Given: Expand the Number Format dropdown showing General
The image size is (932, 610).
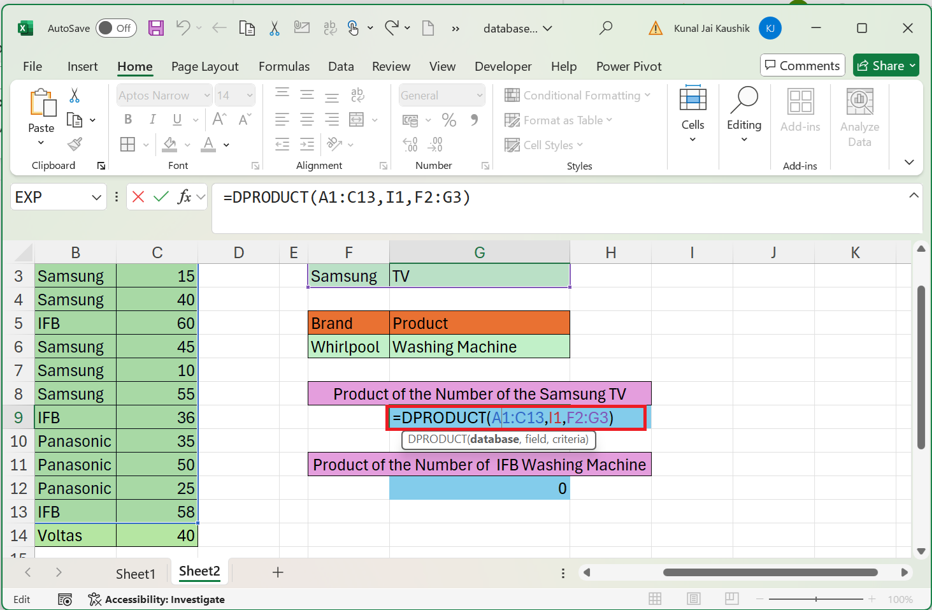Looking at the screenshot, I should pyautogui.click(x=479, y=94).
